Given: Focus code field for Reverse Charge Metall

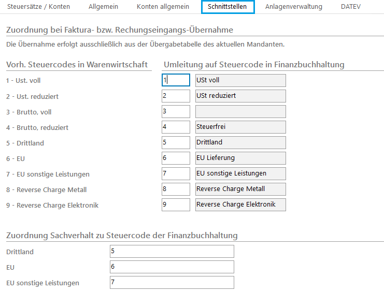Looking at the screenshot, I should [176, 189].
